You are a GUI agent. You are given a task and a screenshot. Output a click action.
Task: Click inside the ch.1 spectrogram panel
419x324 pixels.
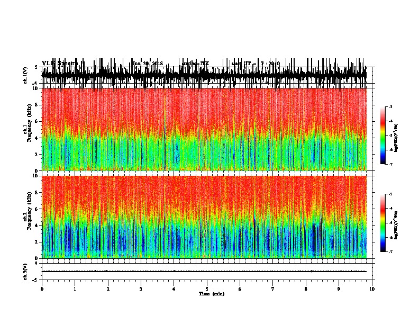[204, 129]
